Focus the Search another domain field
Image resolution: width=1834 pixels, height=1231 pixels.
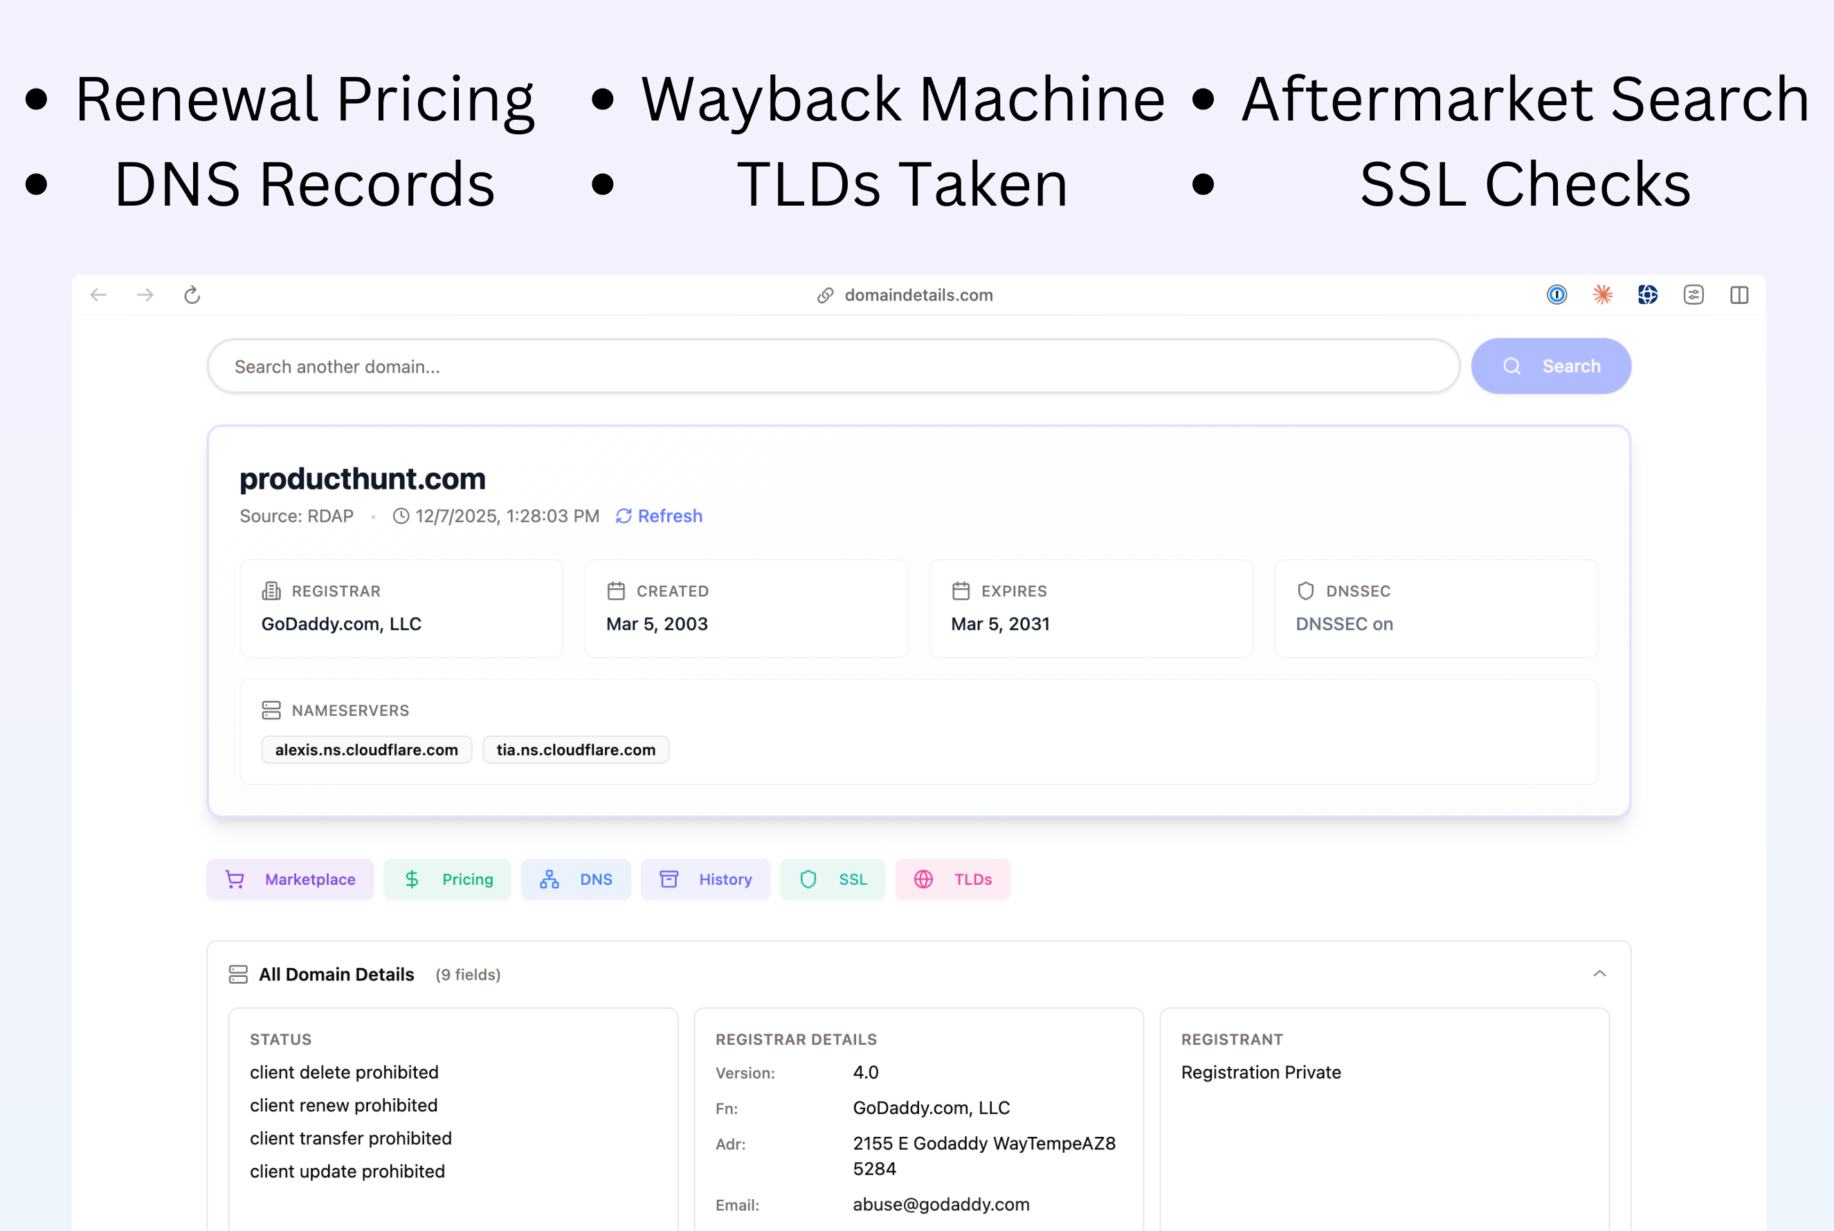(x=832, y=367)
